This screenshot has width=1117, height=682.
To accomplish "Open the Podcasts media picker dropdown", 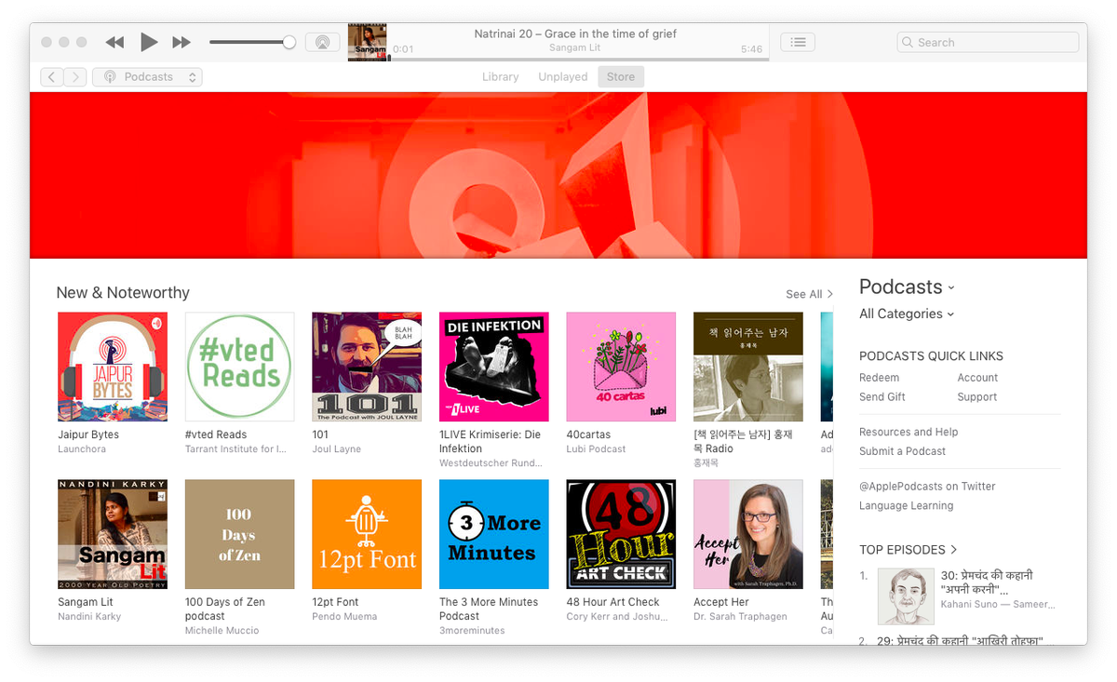I will tap(147, 77).
